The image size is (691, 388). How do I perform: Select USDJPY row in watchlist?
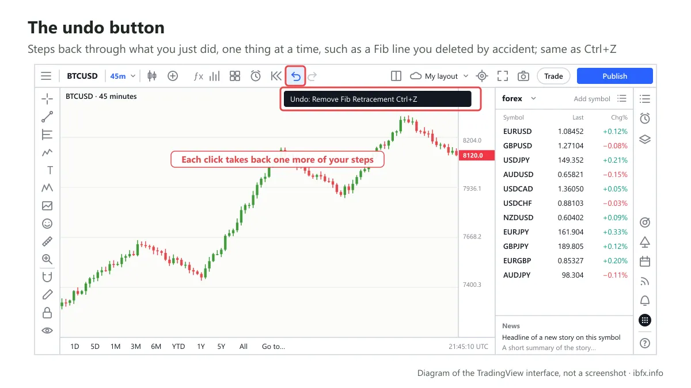pyautogui.click(x=565, y=160)
